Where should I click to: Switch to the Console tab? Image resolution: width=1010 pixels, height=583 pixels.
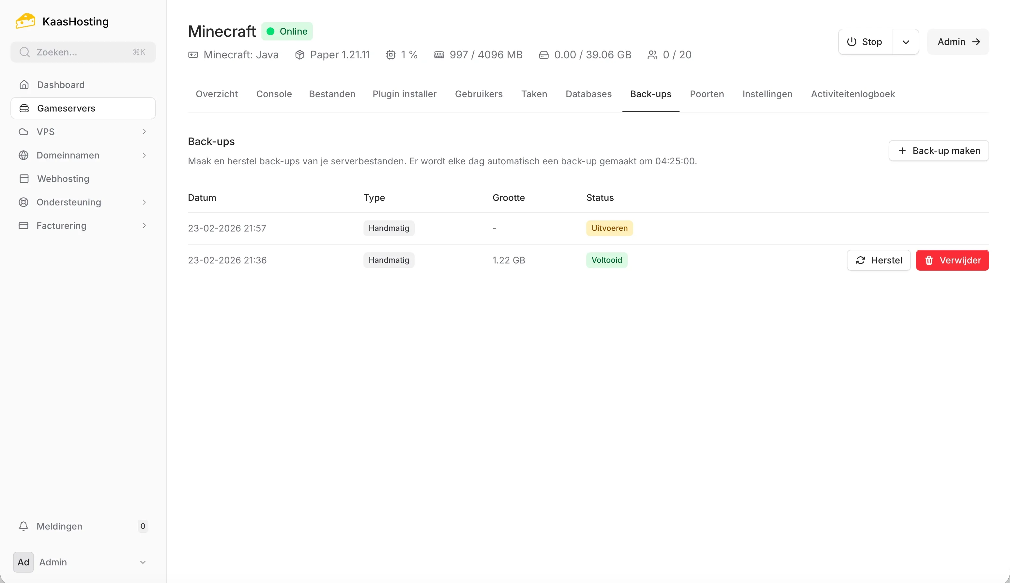pyautogui.click(x=274, y=94)
